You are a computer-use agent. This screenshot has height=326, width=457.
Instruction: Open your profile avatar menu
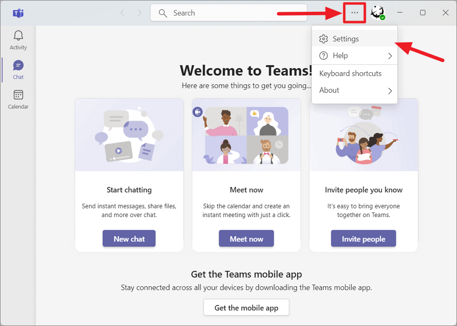[377, 13]
